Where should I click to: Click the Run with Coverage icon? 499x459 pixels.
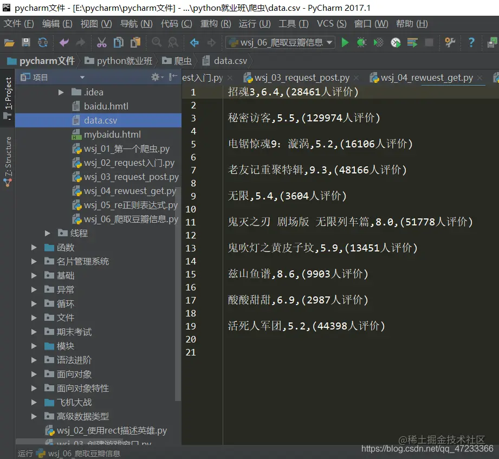pyautogui.click(x=378, y=42)
